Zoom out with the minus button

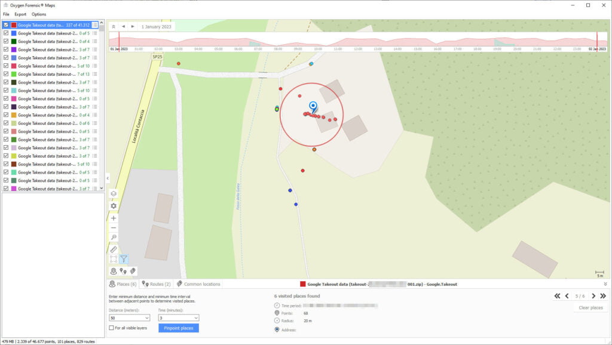coord(114,228)
